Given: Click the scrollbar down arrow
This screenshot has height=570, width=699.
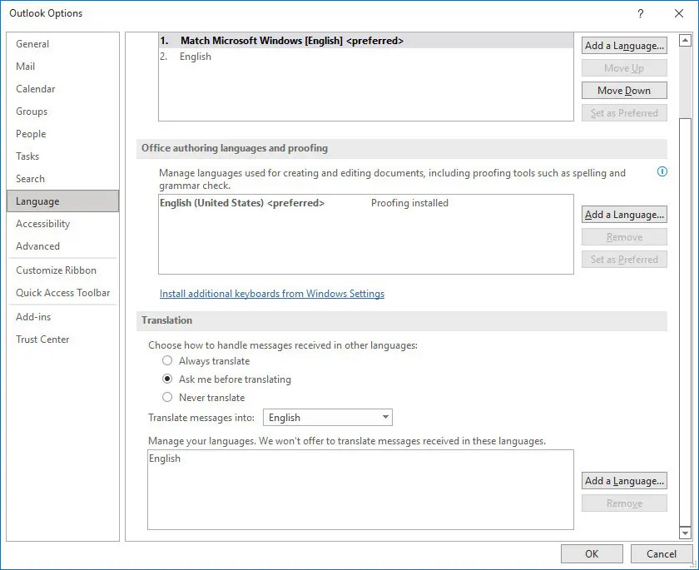Looking at the screenshot, I should [x=686, y=533].
